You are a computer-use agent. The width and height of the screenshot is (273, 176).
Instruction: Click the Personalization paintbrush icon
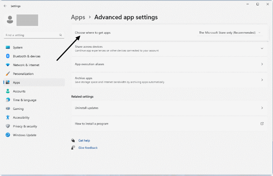(x=8, y=74)
